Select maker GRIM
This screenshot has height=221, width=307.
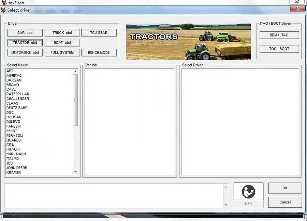coord(10,145)
